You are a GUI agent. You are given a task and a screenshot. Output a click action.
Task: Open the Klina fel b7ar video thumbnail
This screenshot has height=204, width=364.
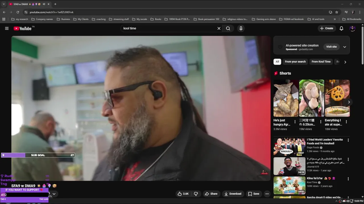point(289,185)
